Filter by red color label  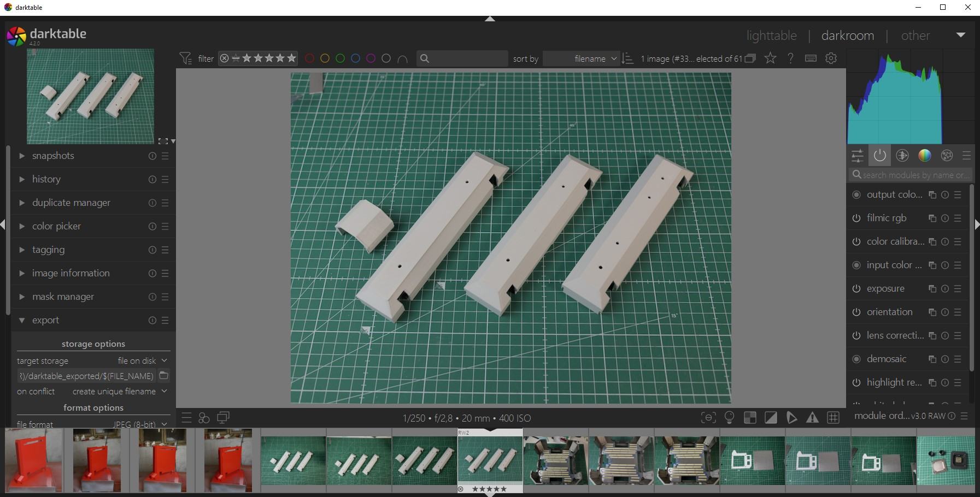(x=309, y=58)
